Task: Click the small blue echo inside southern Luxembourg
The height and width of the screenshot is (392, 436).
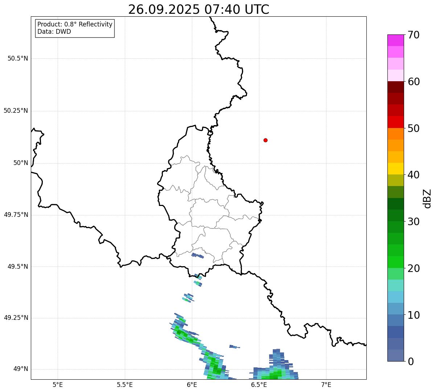Action: tap(198, 256)
